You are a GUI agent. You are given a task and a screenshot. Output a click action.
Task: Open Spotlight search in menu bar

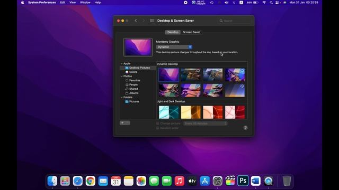pyautogui.click(x=271, y=3)
